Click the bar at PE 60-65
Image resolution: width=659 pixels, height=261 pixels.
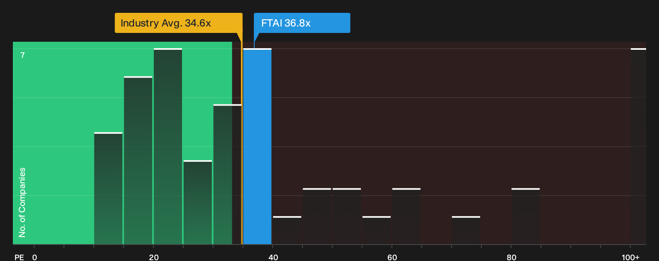pos(406,216)
